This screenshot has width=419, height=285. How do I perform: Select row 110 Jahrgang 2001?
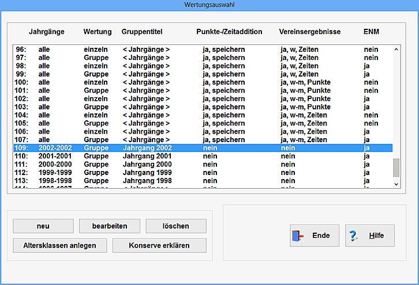(x=202, y=156)
